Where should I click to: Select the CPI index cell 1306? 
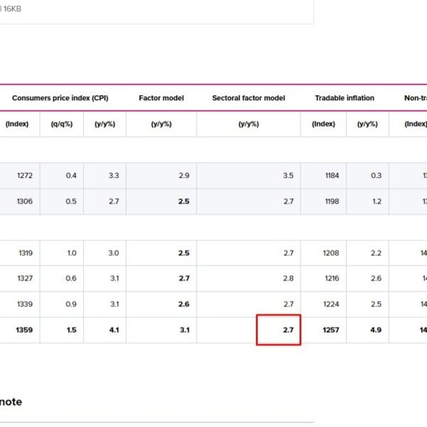click(x=24, y=201)
